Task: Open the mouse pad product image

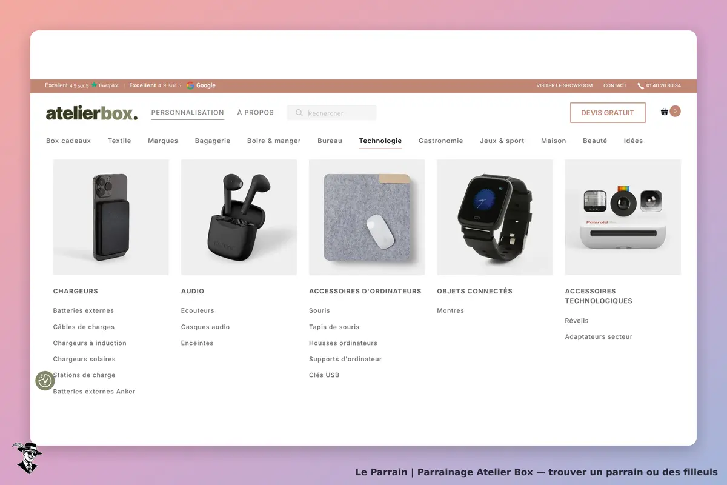Action: pos(367,218)
